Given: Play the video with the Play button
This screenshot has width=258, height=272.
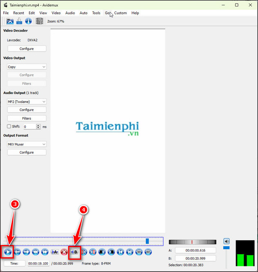Looking at the screenshot, I should tap(8, 252).
